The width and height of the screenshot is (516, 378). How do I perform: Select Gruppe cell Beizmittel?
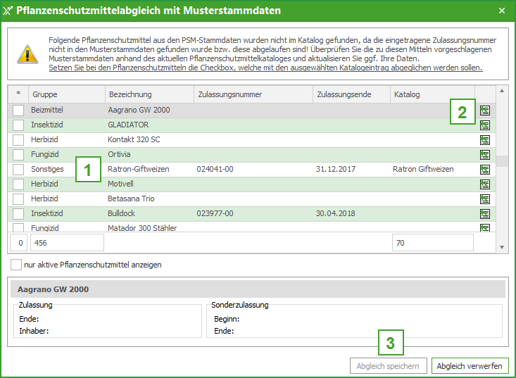coord(47,110)
